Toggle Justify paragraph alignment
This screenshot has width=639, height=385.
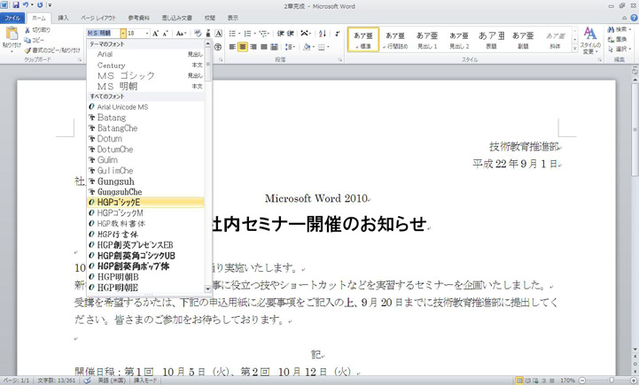click(x=264, y=47)
